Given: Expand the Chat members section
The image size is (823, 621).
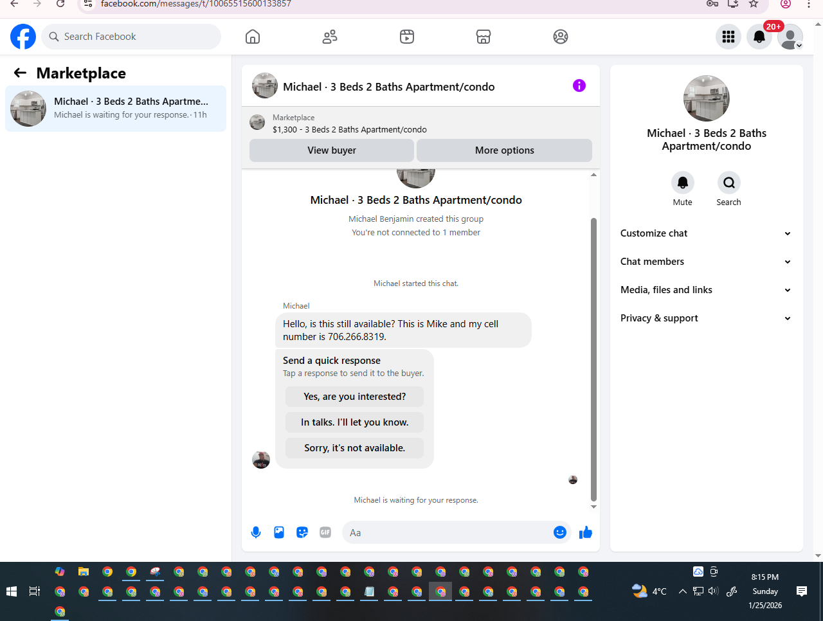Looking at the screenshot, I should [706, 262].
